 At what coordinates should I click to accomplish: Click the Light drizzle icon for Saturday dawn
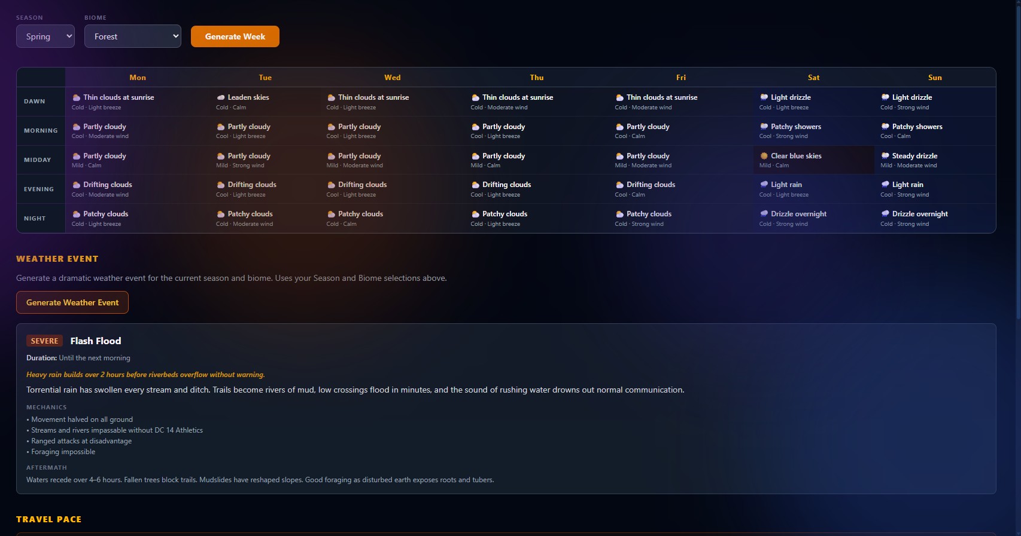(x=764, y=97)
